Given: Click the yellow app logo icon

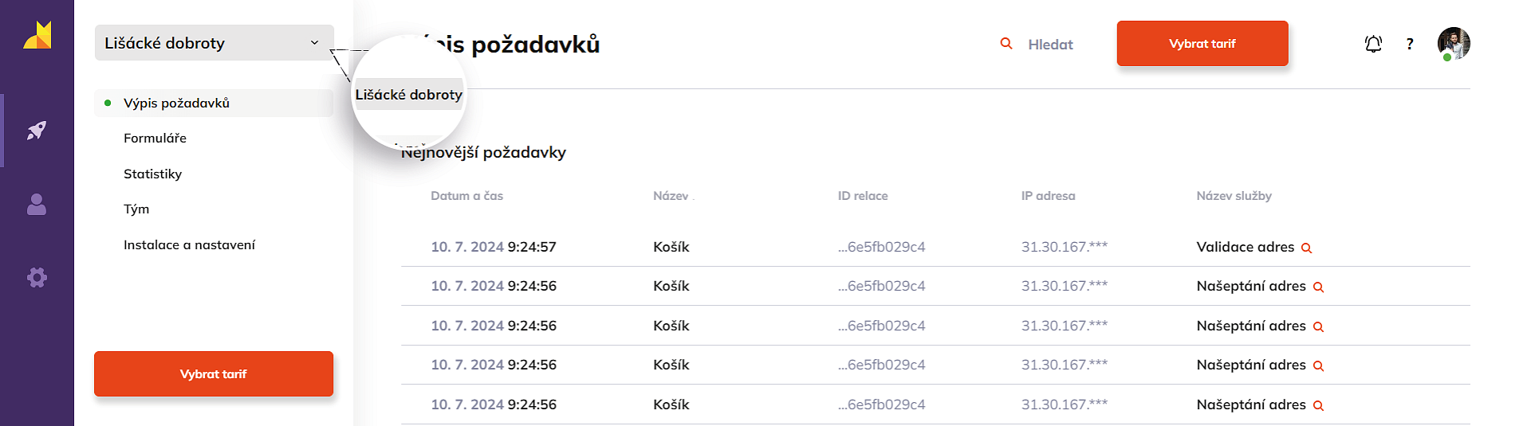Looking at the screenshot, I should click(x=37, y=36).
